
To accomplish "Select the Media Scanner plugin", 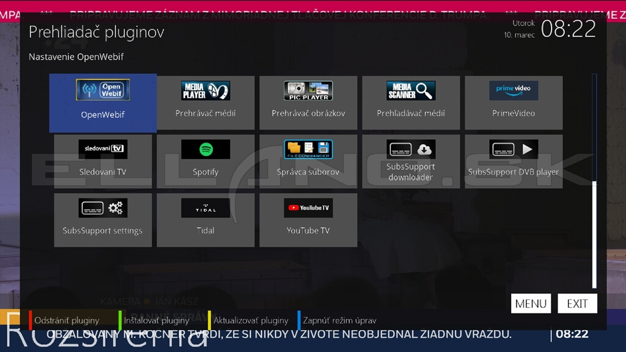I will coord(411,103).
